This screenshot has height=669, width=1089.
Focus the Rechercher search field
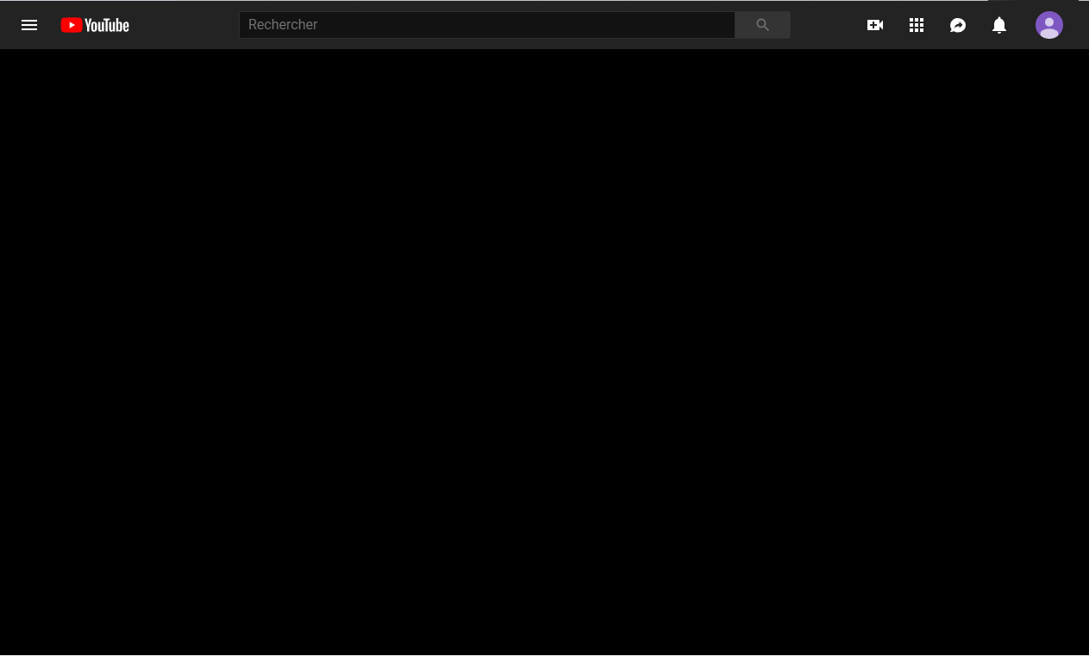point(487,25)
